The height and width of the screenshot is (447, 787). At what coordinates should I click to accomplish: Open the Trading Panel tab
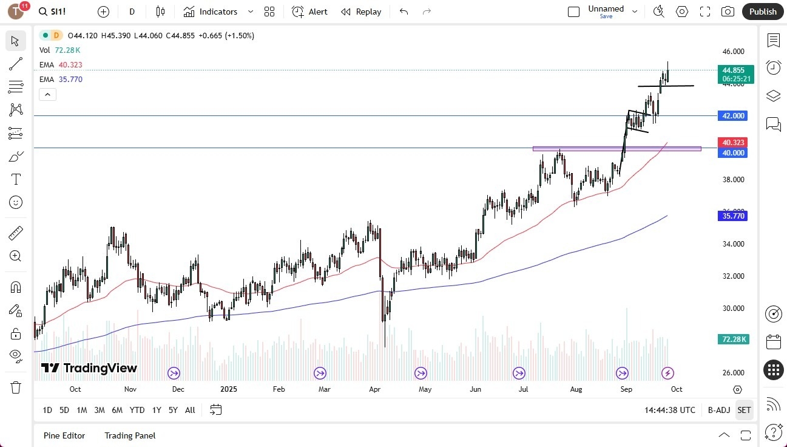129,435
